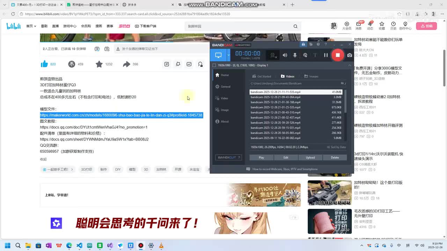Image resolution: width=447 pixels, height=251 pixels.
Task: Open 历史 history icon
Action: point(393,26)
